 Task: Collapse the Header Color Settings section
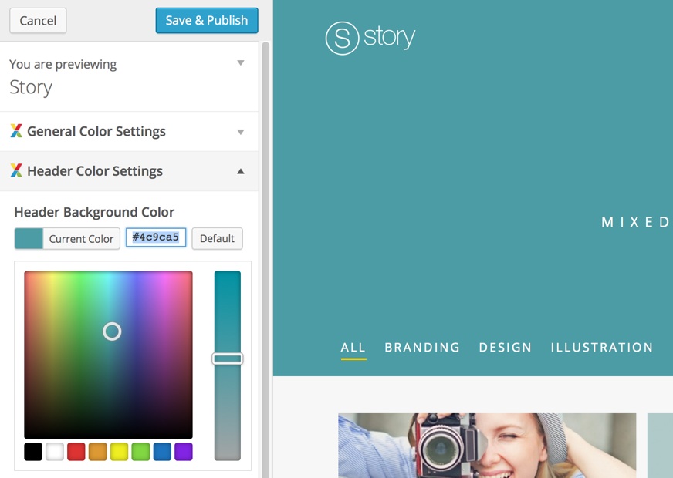[241, 171]
